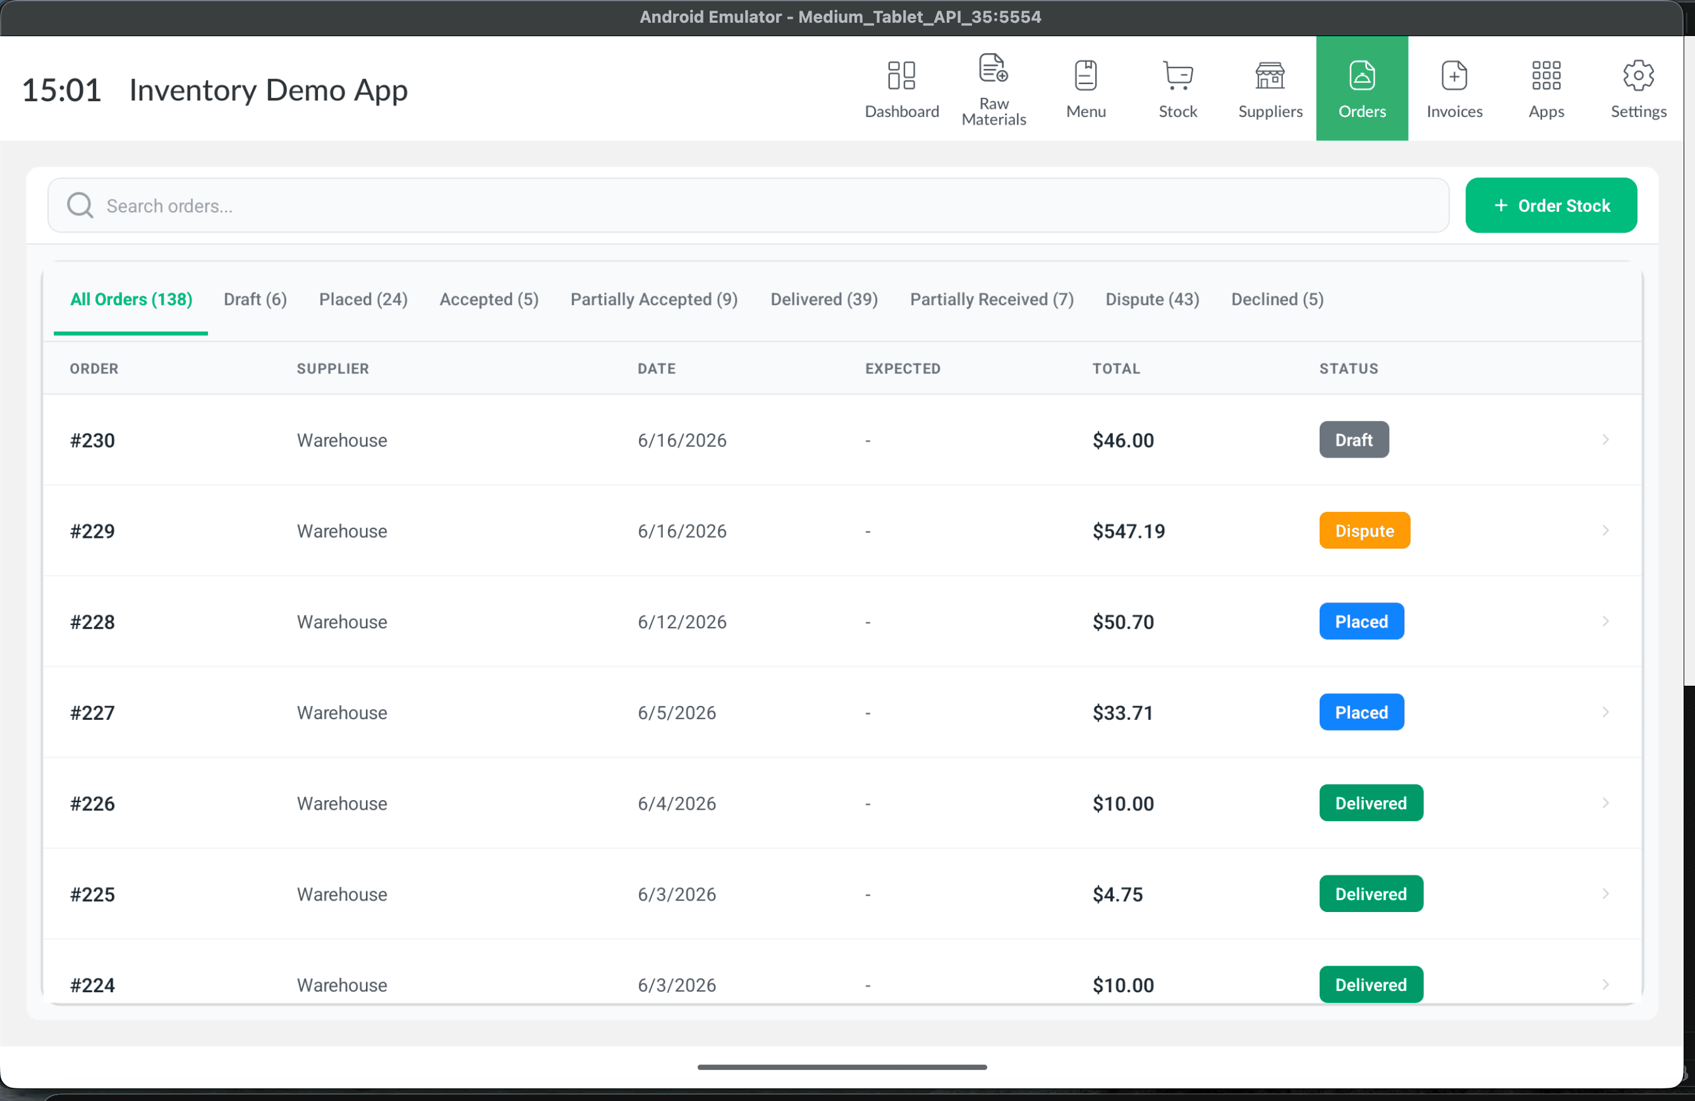Switch to the Delivered (39) tab
The width and height of the screenshot is (1695, 1101).
tap(824, 299)
